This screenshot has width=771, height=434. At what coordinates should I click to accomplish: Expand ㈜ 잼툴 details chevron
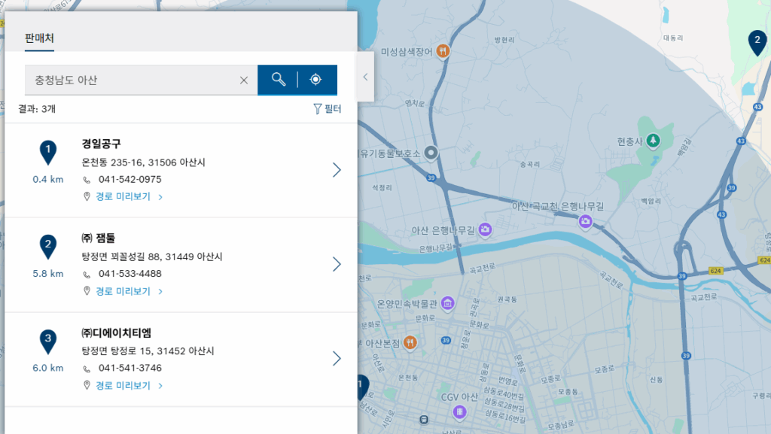click(x=337, y=264)
